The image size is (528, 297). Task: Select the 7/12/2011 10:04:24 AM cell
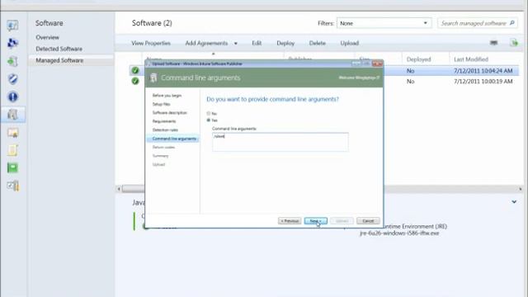tap(483, 71)
